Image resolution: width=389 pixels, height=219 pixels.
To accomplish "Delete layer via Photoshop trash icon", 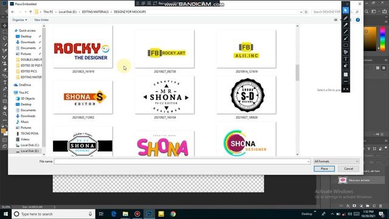I will [380, 206].
